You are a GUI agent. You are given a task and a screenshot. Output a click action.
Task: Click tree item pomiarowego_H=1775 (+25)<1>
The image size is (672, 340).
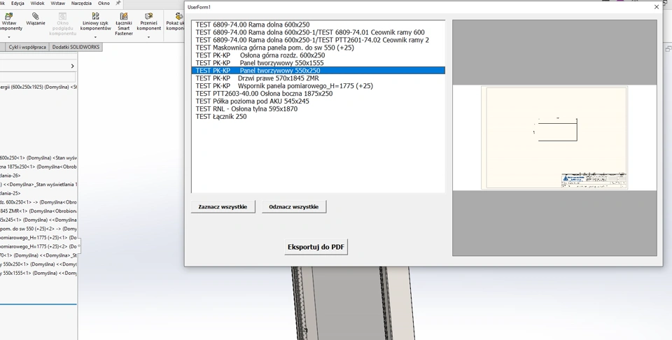(x=38, y=237)
